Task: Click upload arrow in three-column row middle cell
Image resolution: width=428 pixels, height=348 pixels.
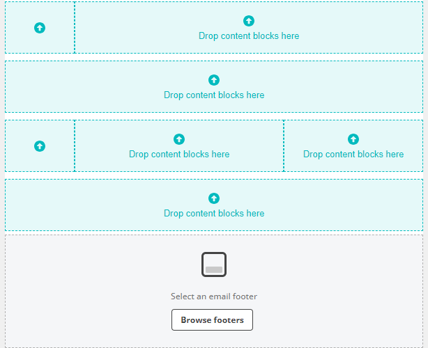Action: click(x=179, y=139)
